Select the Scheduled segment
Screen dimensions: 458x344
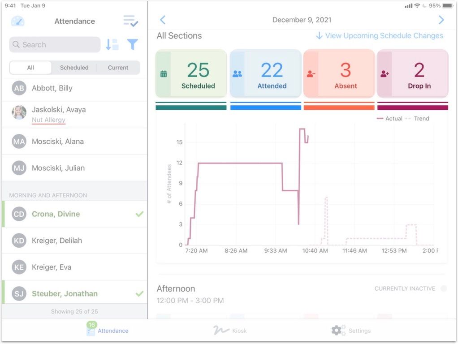click(x=74, y=68)
